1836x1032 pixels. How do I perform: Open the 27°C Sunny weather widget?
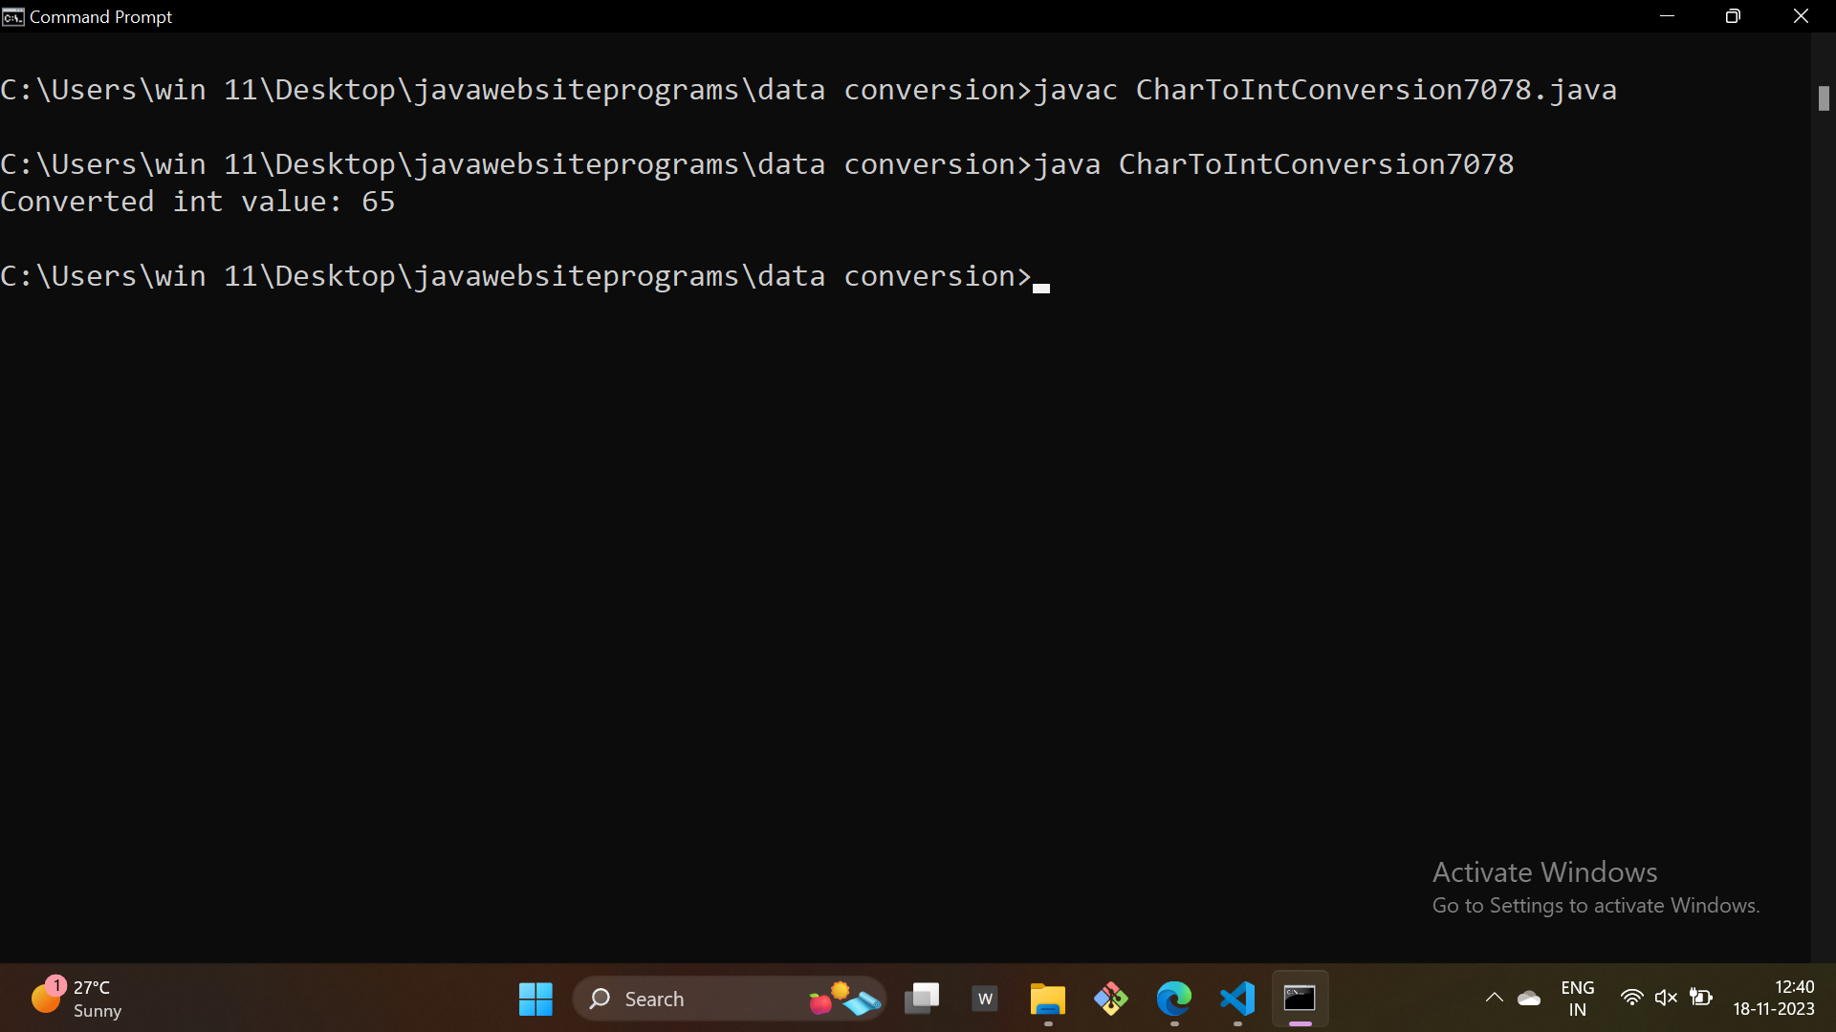[76, 999]
